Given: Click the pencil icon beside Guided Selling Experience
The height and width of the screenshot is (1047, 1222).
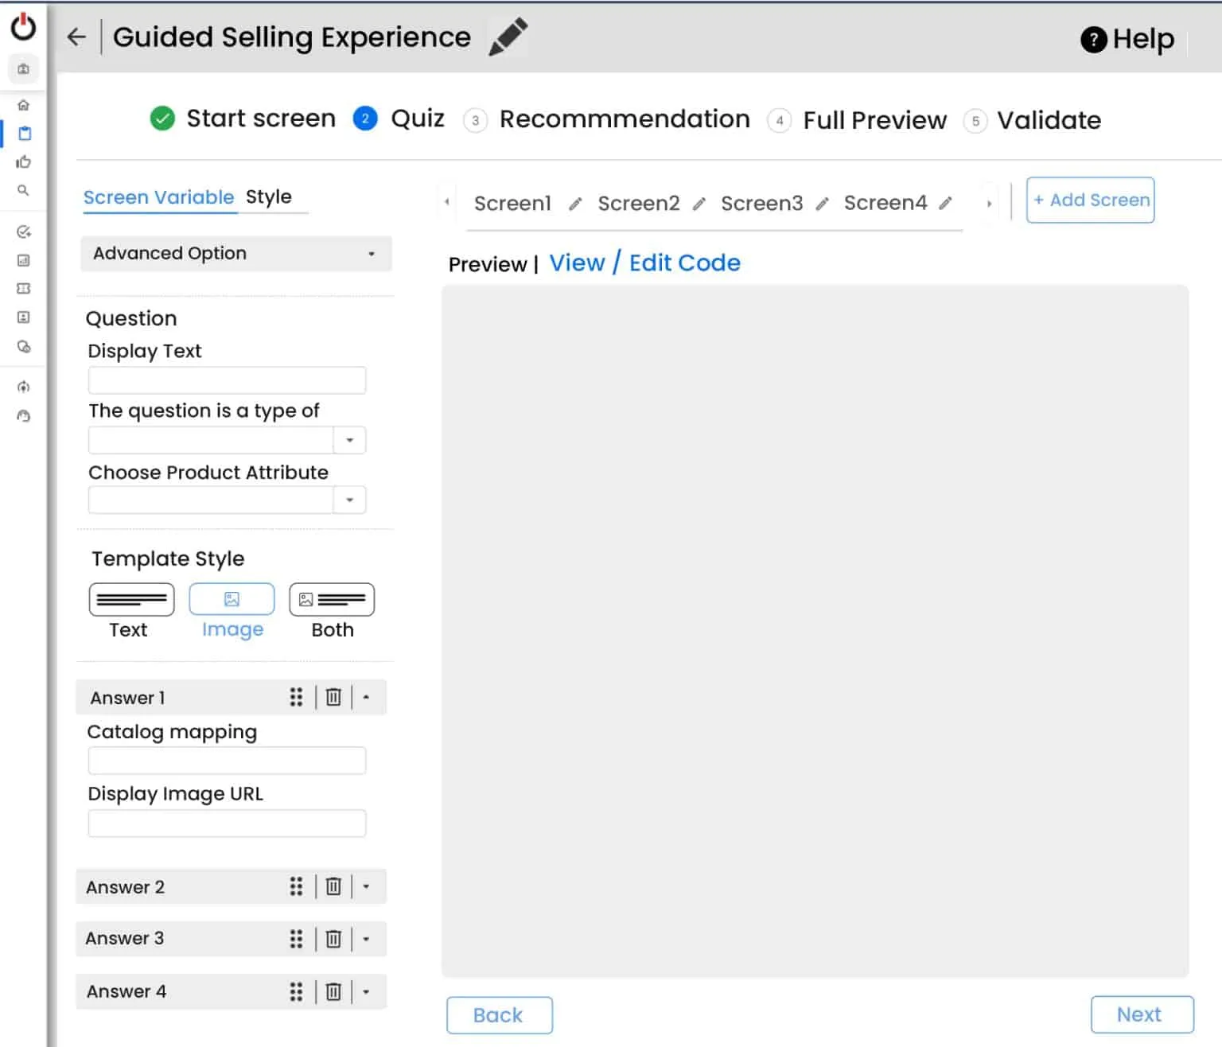Looking at the screenshot, I should (x=508, y=37).
